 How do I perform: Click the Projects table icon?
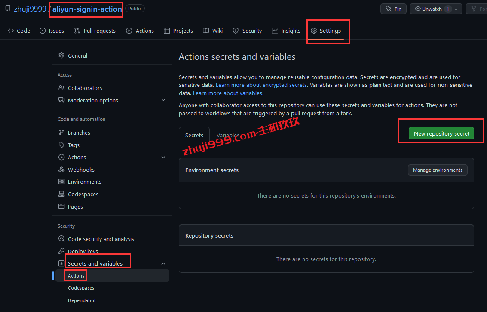[167, 31]
